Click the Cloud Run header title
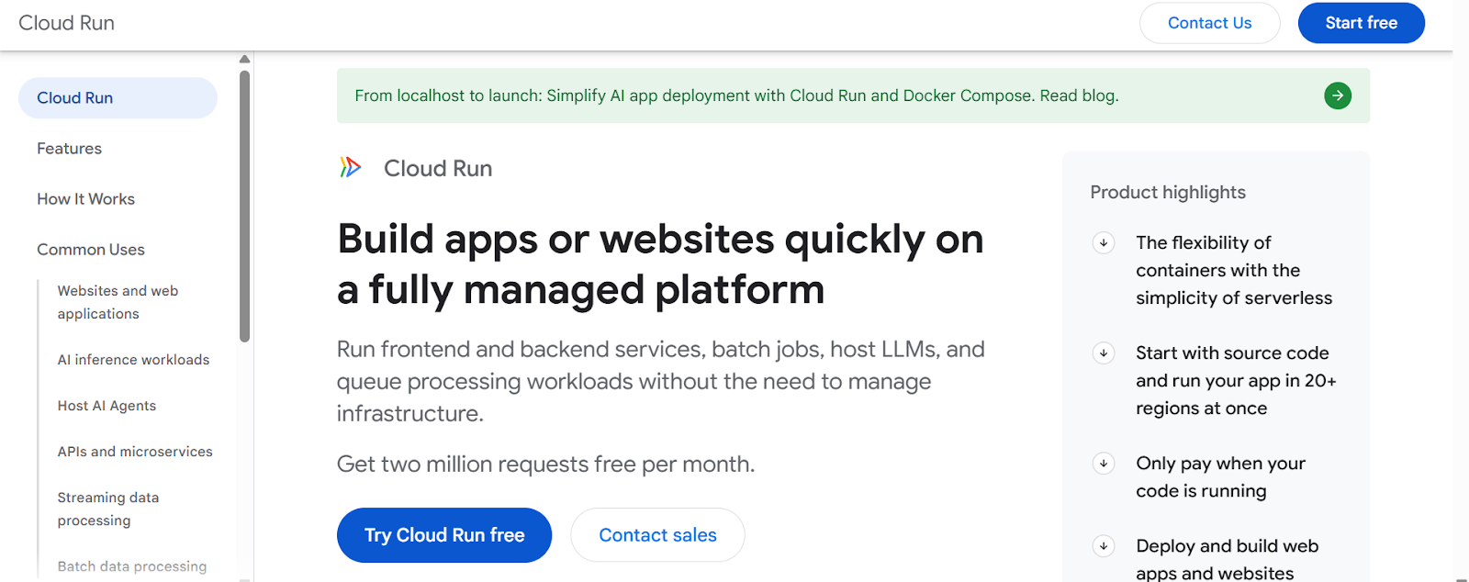The image size is (1469, 582). (66, 23)
